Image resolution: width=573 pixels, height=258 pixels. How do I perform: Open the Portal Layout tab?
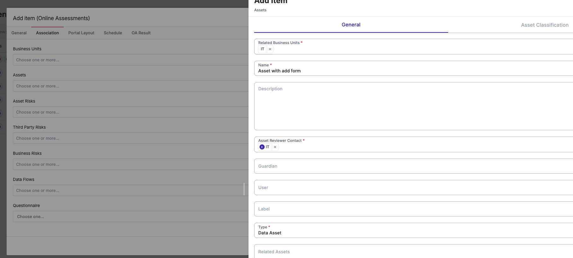(x=81, y=33)
